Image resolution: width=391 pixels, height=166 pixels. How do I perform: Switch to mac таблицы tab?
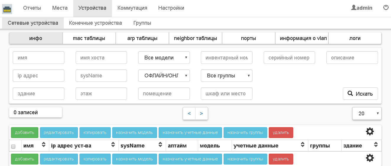click(89, 38)
